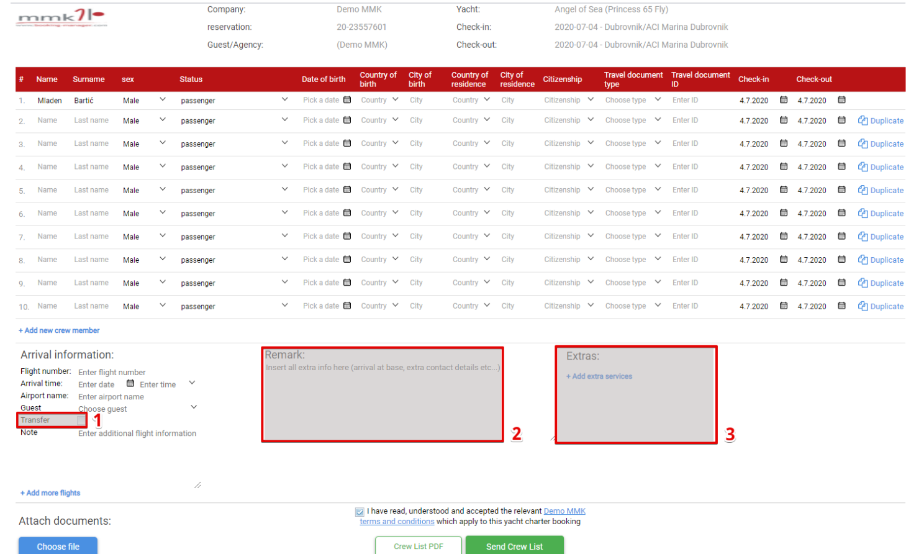Tick the Transfer checkbox

click(81, 420)
